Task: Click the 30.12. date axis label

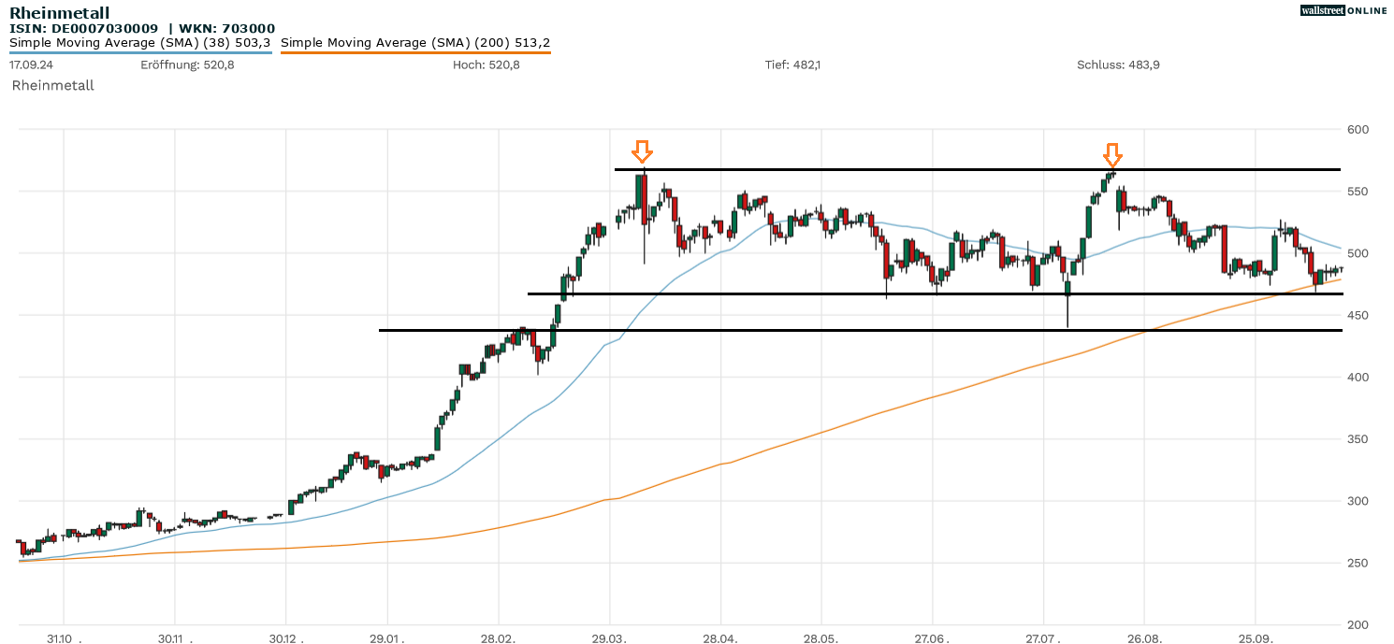Action: [x=286, y=637]
